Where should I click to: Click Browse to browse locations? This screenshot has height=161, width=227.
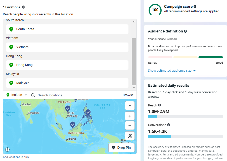coord(128,95)
